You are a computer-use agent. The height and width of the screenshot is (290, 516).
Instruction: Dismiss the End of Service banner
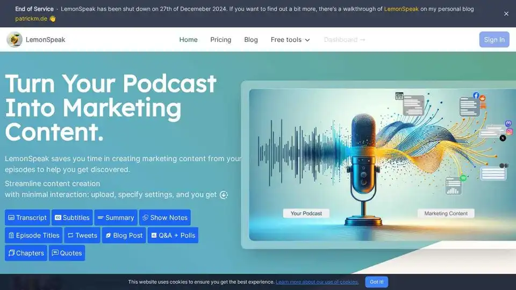506,14
